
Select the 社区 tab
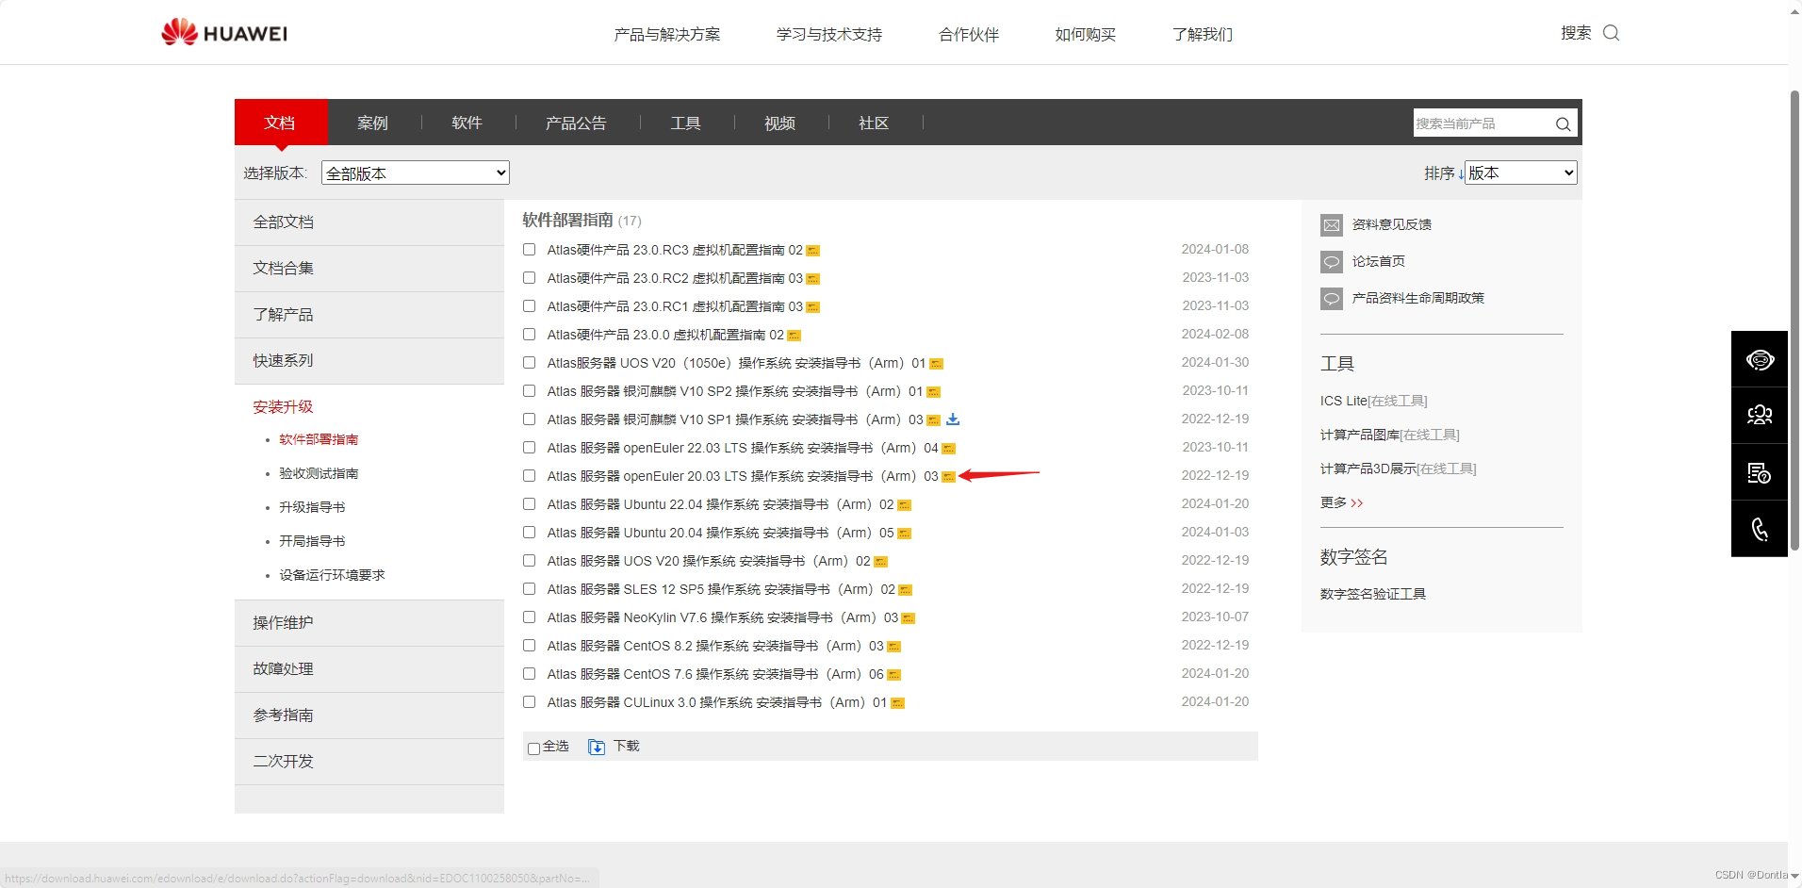875,123
